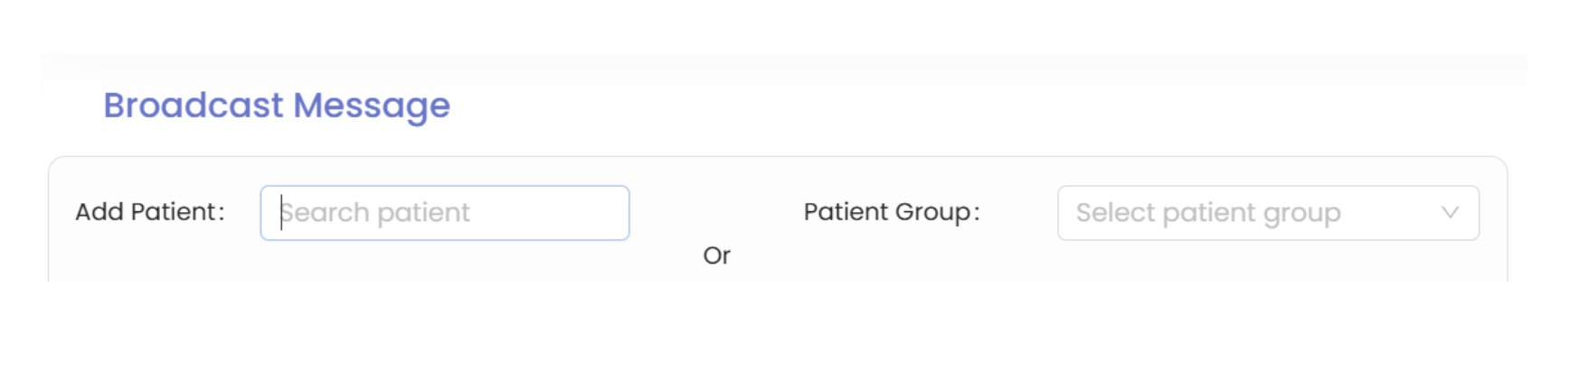The height and width of the screenshot is (372, 1570).
Task: Click the Add Patient label
Action: [149, 212]
